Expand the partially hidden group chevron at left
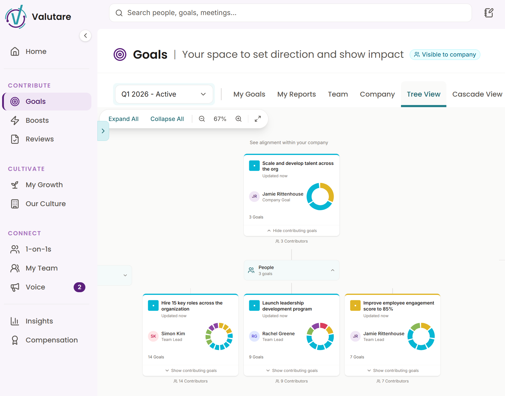This screenshot has width=505, height=396. point(125,275)
